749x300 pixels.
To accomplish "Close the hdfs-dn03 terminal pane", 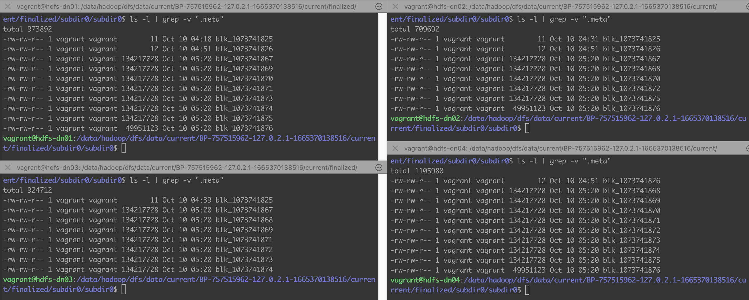I will click(8, 168).
